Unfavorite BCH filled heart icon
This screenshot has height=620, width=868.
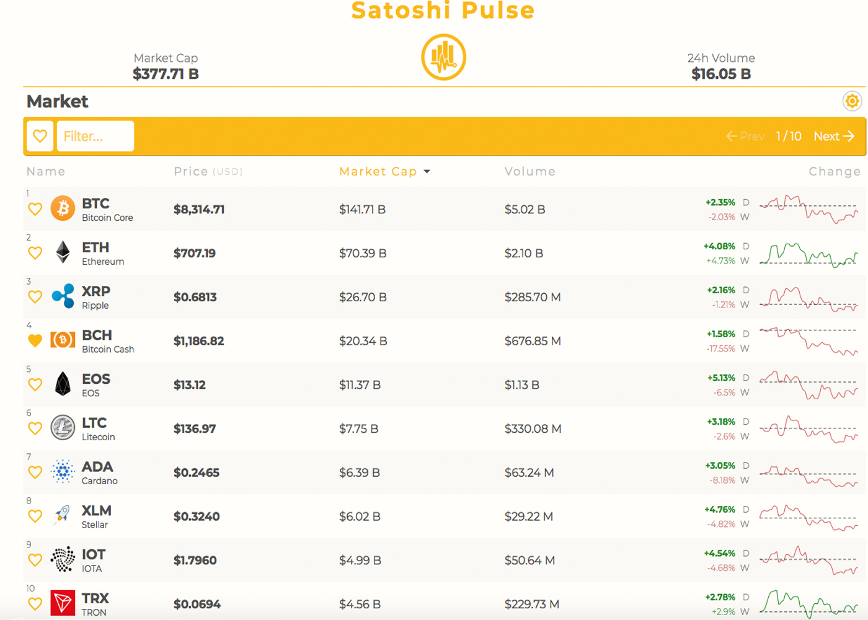(35, 340)
